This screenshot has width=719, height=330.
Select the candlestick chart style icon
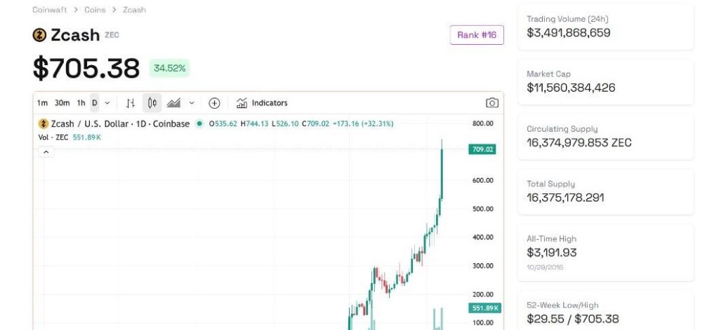click(152, 103)
